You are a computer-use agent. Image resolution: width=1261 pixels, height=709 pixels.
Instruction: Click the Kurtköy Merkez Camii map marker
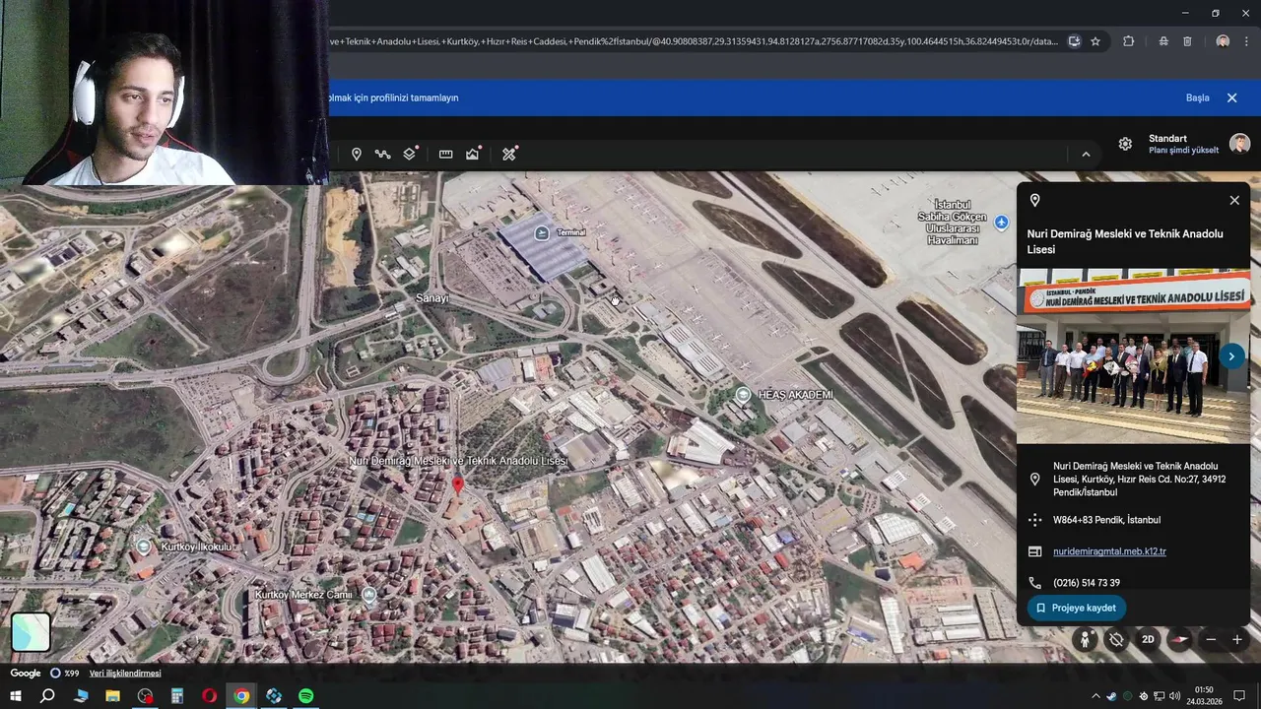tap(368, 595)
